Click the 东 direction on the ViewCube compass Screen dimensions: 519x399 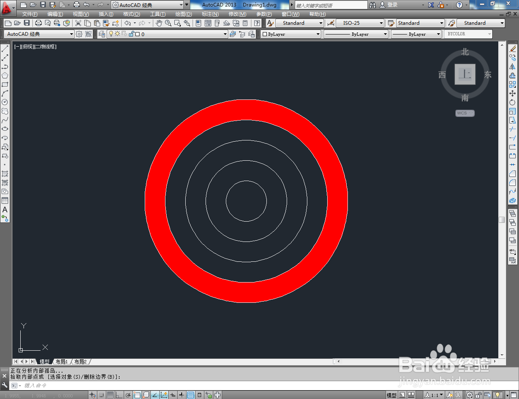488,75
